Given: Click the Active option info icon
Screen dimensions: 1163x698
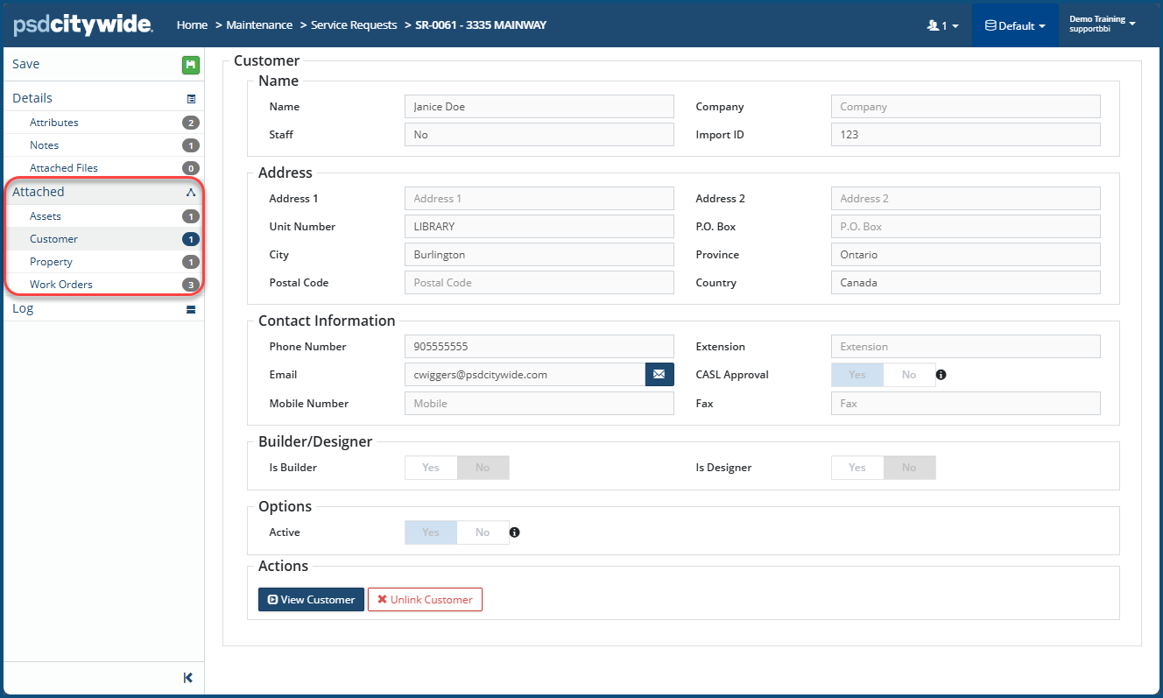Looking at the screenshot, I should (x=515, y=532).
